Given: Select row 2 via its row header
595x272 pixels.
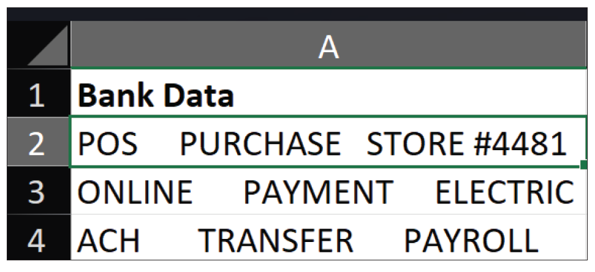Looking at the screenshot, I should pyautogui.click(x=39, y=142).
